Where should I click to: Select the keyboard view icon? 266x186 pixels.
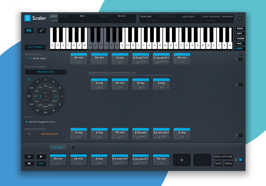click(29, 31)
